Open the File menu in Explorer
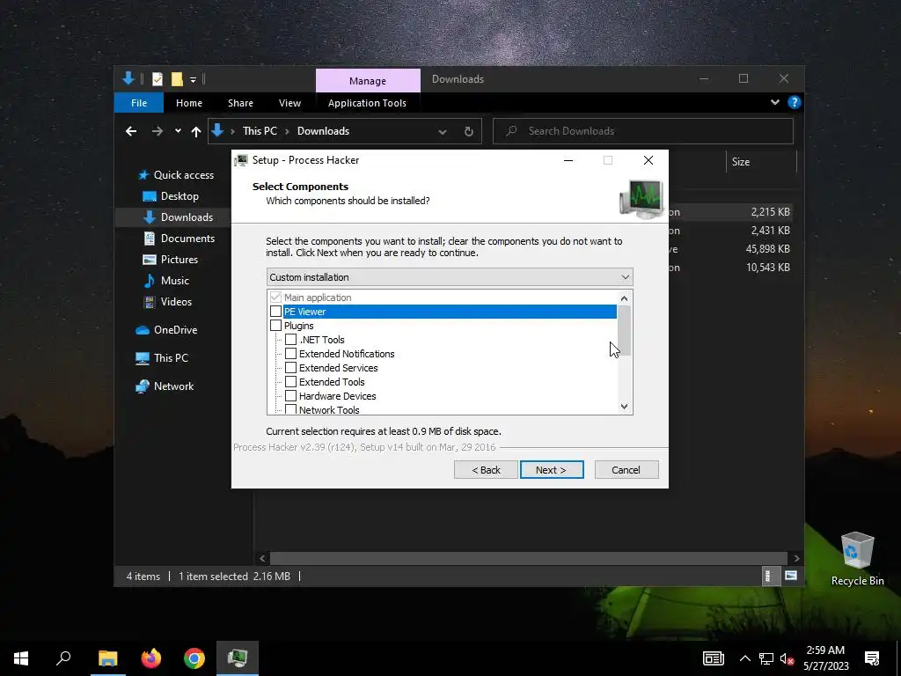The height and width of the screenshot is (676, 901). click(139, 103)
